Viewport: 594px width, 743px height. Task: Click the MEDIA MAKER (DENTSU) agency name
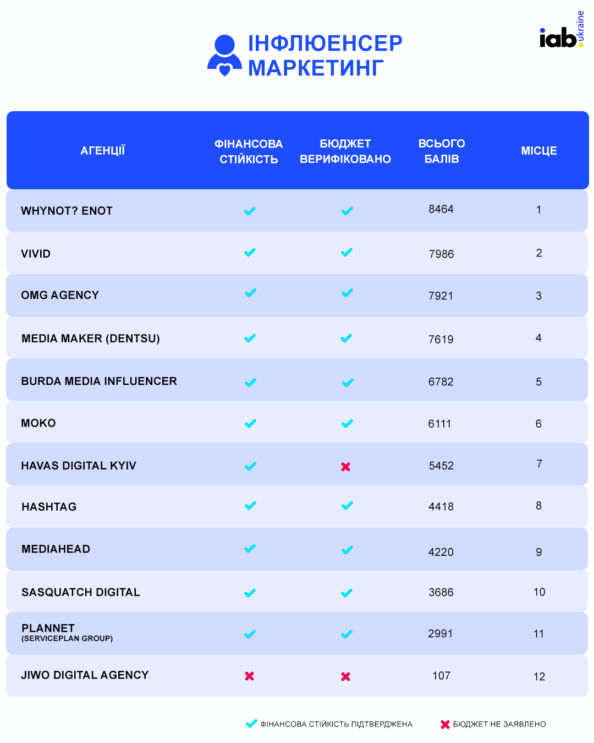click(91, 338)
